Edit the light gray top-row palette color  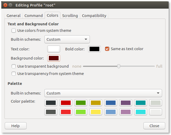156,103
